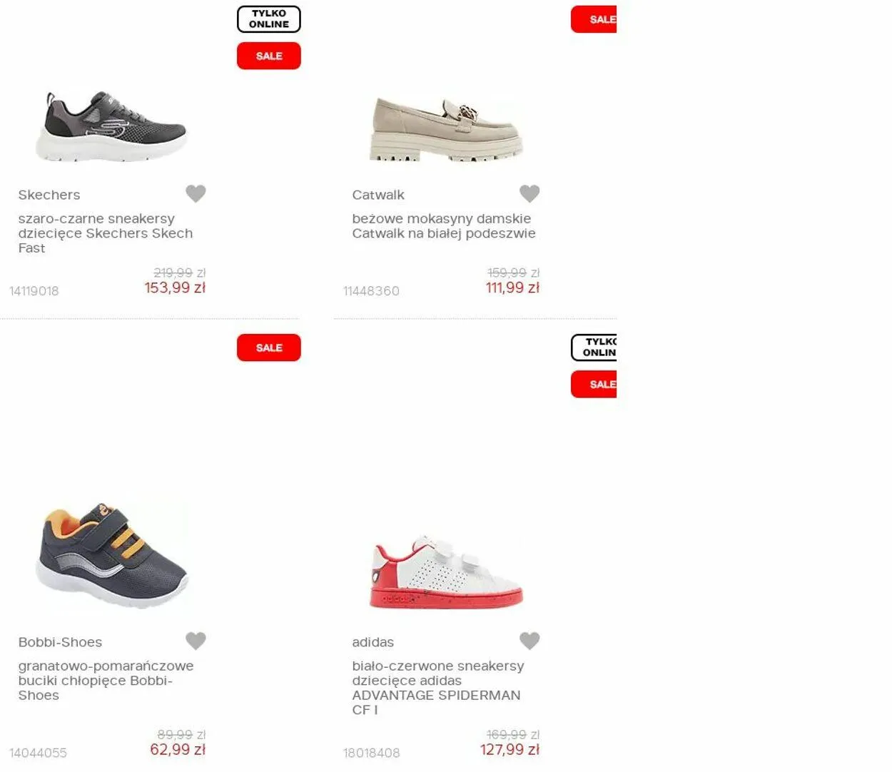Click SALE badge above Bobbi-Shoes product
This screenshot has width=892, height=772.
tap(269, 347)
